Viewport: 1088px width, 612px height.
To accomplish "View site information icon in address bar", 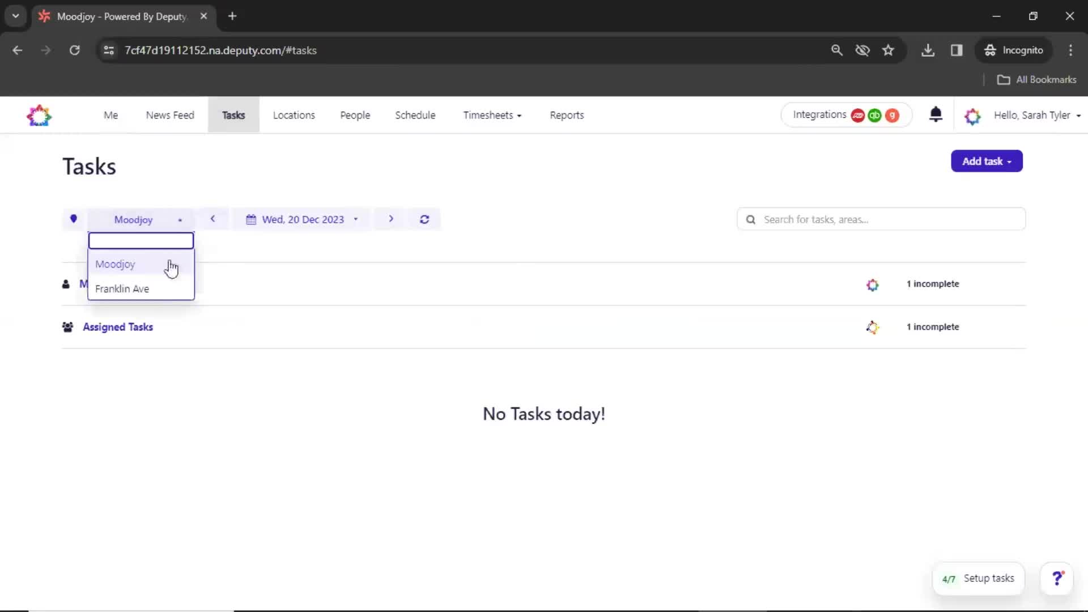I will [109, 50].
